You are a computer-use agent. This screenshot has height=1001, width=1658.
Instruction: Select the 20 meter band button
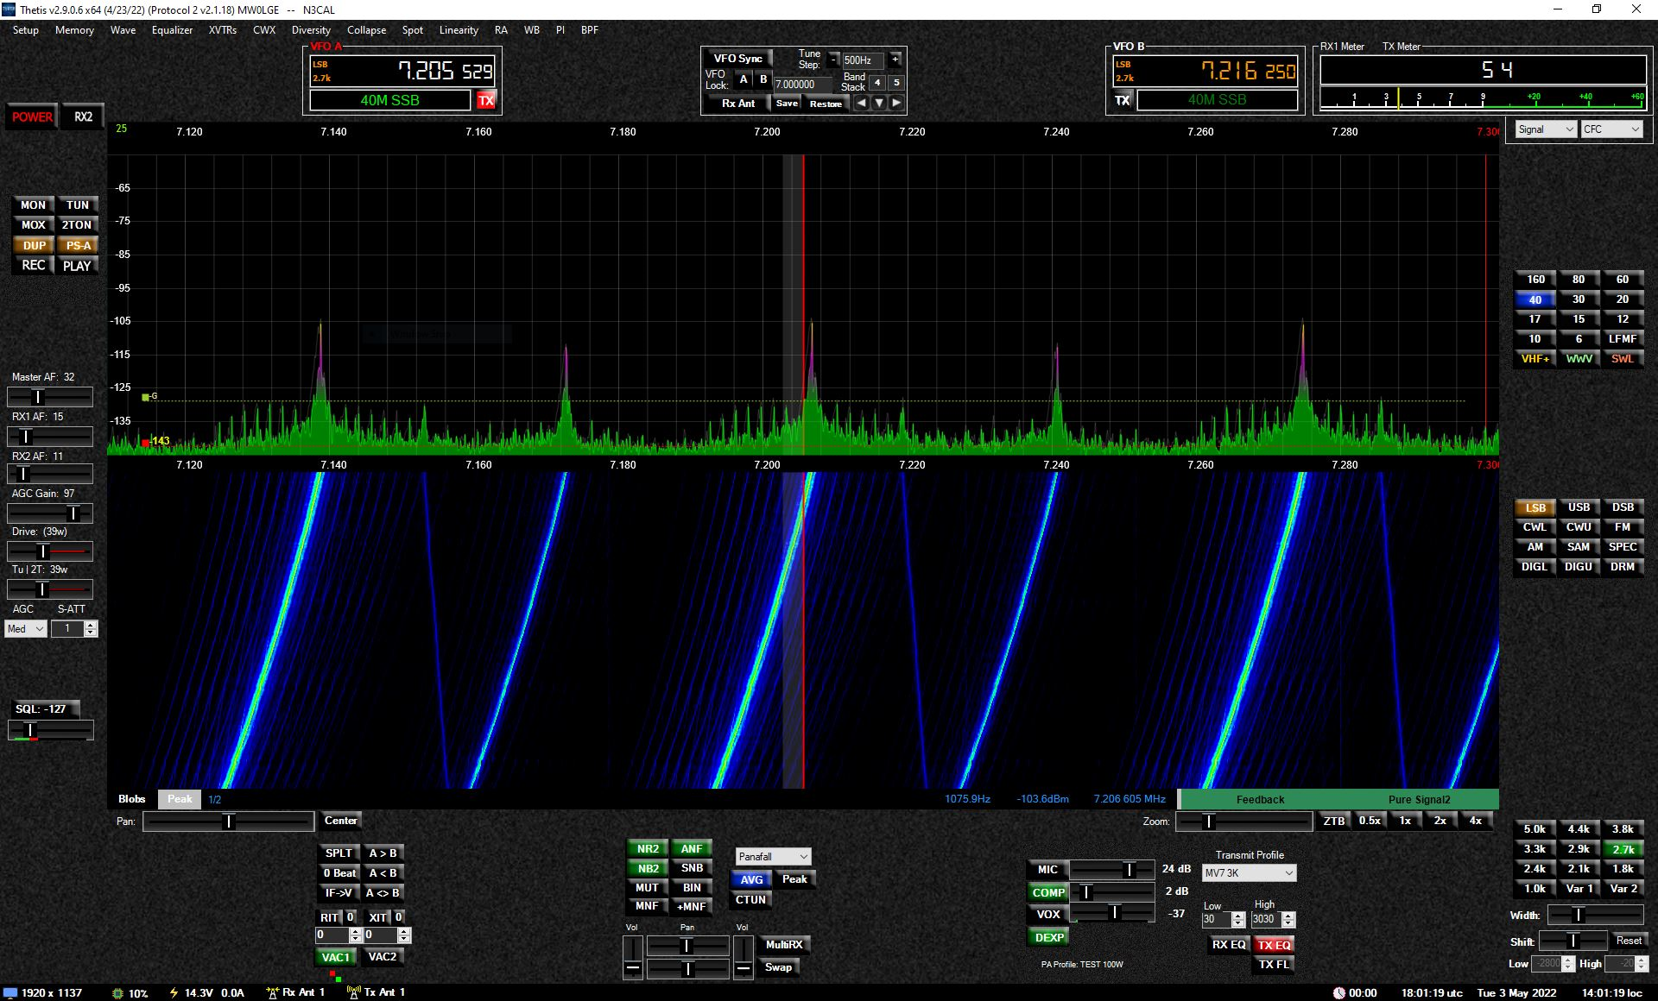point(1622,299)
